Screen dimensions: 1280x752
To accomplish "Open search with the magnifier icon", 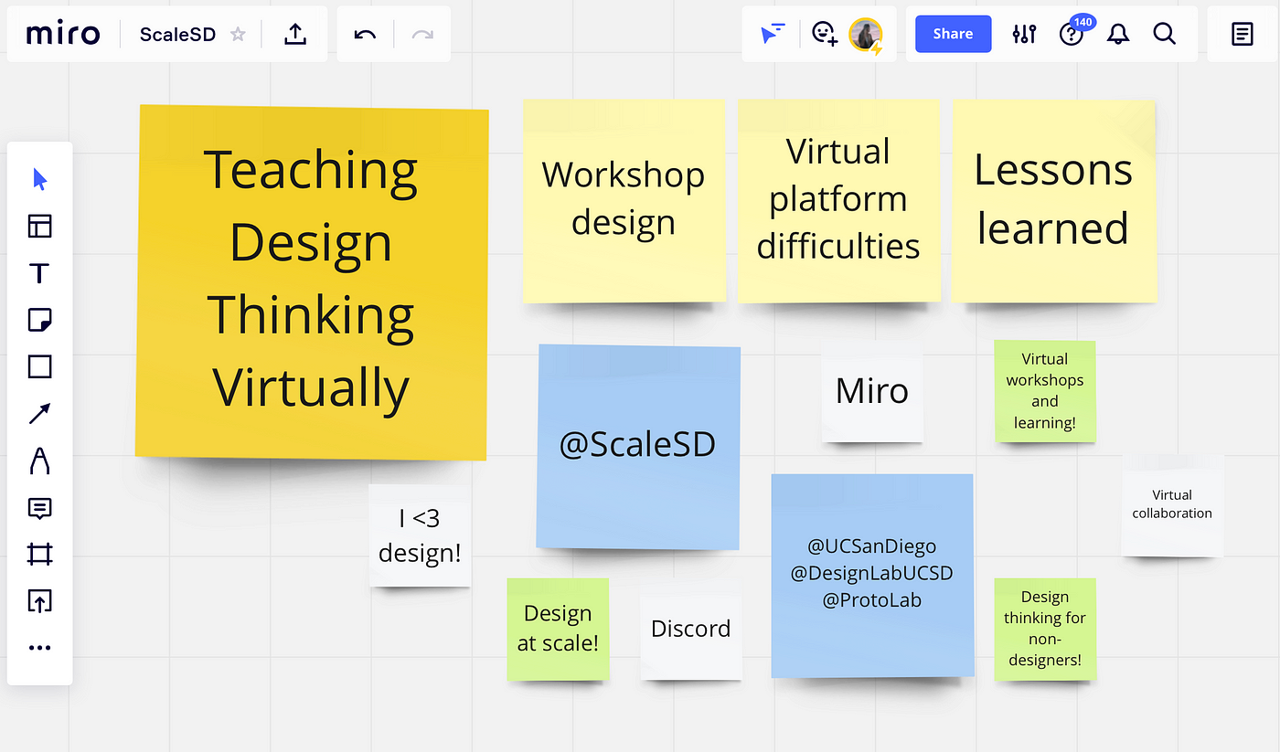I will (x=1164, y=35).
